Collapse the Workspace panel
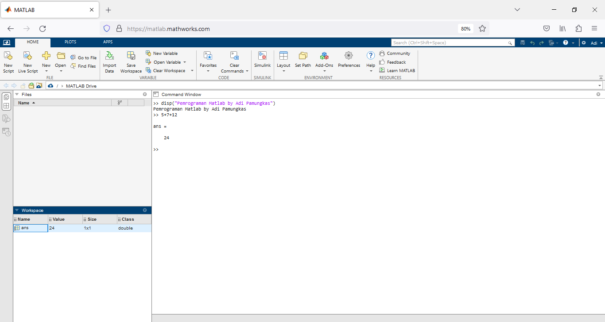This screenshot has width=605, height=322. (x=17, y=211)
